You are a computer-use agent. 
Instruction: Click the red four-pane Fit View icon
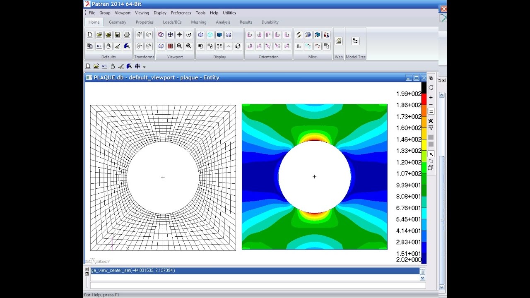(170, 46)
